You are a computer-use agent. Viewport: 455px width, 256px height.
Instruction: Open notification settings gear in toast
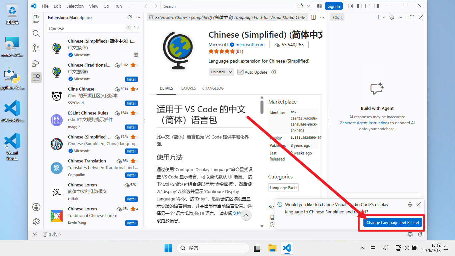410,204
